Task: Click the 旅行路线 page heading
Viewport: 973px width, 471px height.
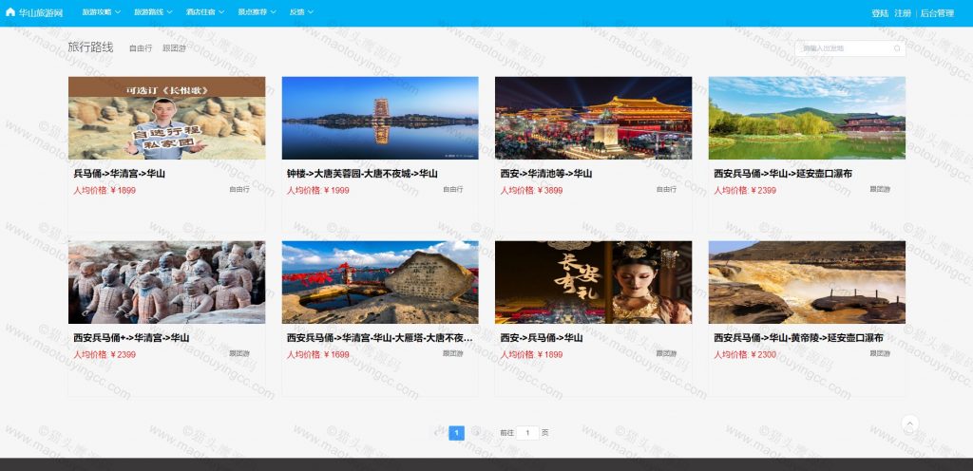Action: tap(90, 47)
